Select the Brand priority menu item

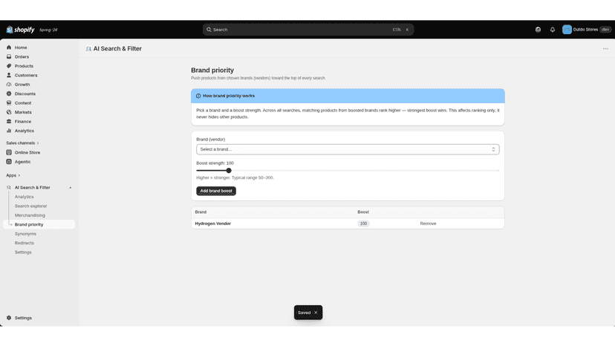tap(39, 224)
